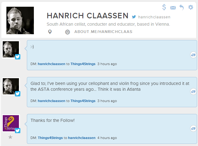
Task: Open conversation icon on Thanks for the Follow
Action: [x=193, y=128]
